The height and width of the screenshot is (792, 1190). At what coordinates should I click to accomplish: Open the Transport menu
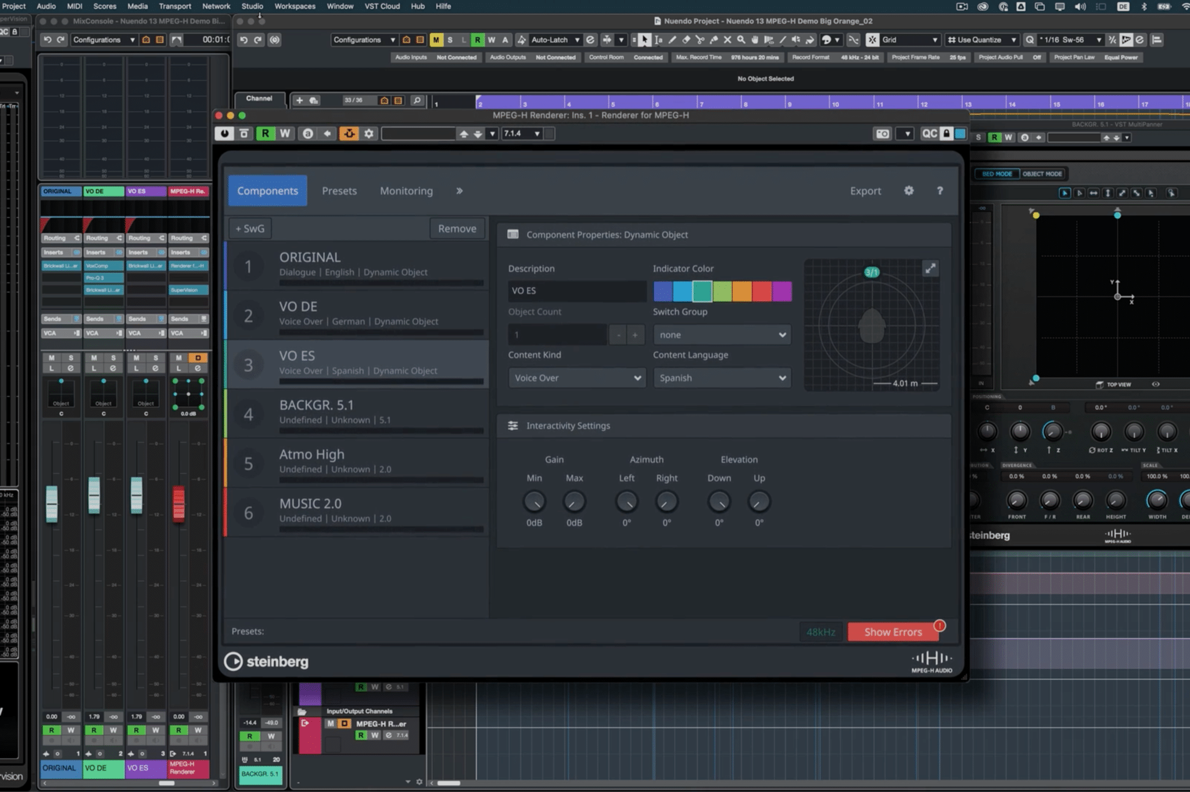(174, 6)
